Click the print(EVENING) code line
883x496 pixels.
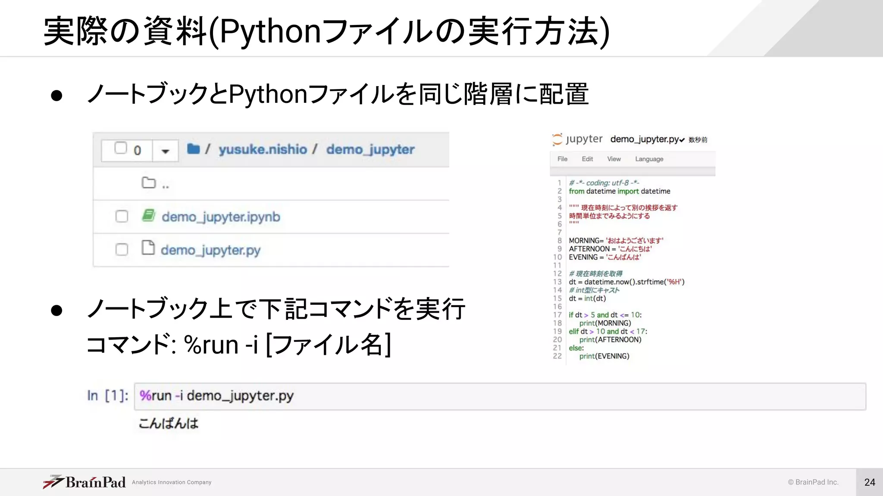point(604,356)
